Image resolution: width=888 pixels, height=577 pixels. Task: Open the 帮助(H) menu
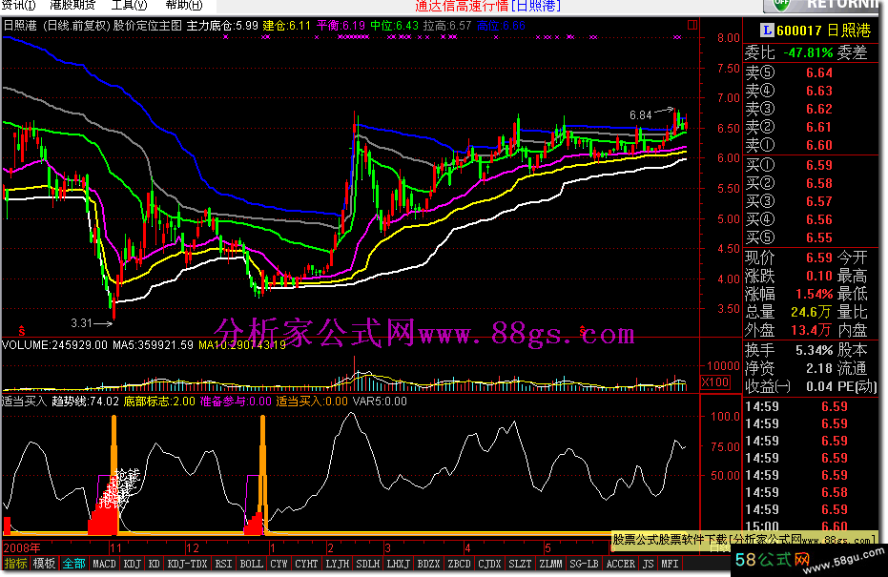183,5
